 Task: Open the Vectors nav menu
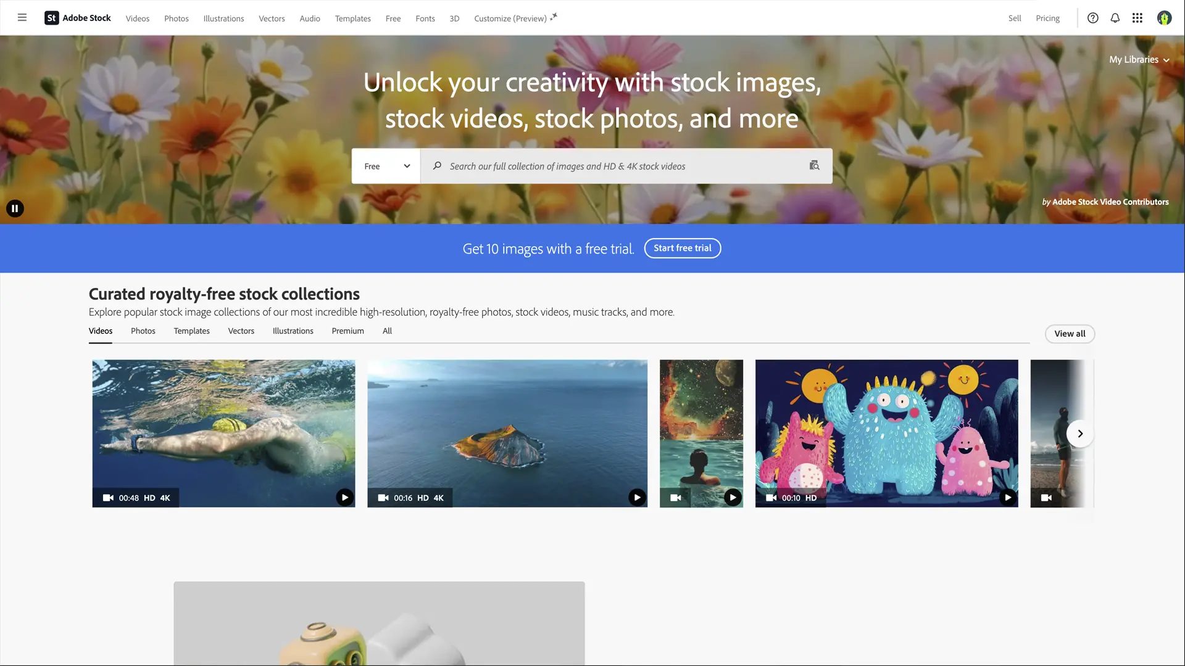point(272,18)
